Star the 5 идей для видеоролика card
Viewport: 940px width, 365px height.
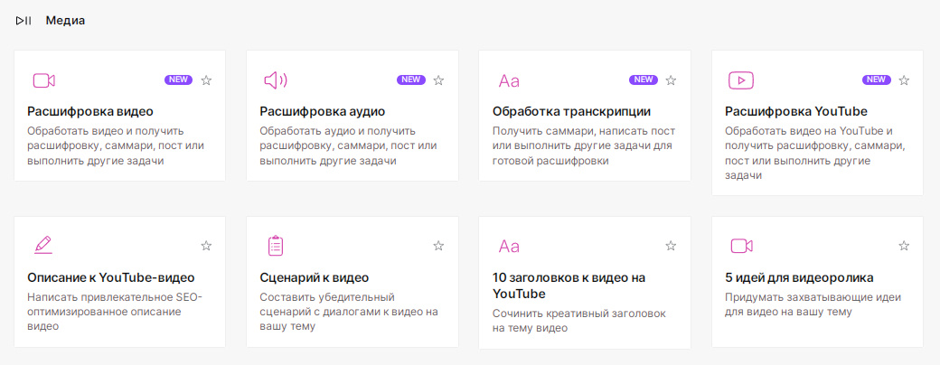904,246
